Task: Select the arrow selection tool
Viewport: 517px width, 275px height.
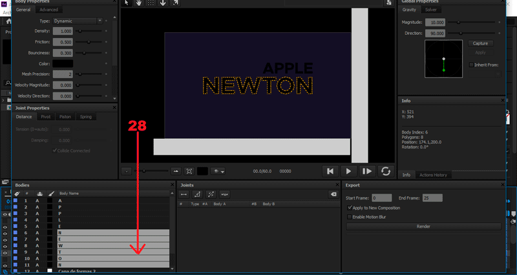Action: pos(127,3)
